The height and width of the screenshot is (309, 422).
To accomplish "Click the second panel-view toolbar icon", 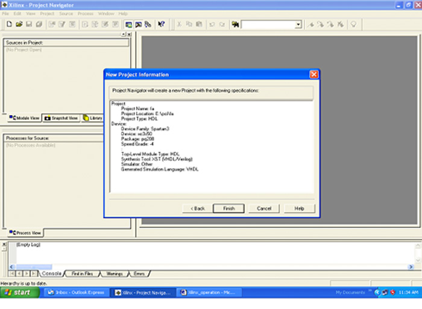I will [x=138, y=25].
